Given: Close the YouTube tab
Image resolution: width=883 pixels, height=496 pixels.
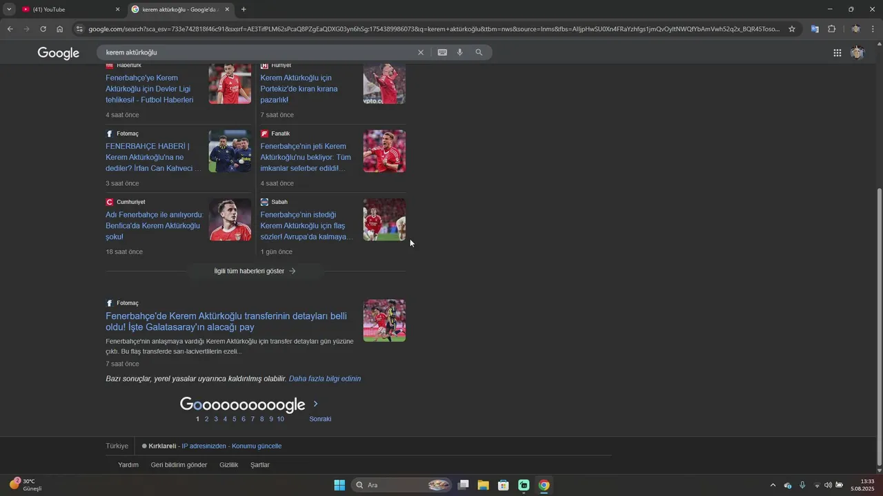Looking at the screenshot, I should click(x=117, y=10).
